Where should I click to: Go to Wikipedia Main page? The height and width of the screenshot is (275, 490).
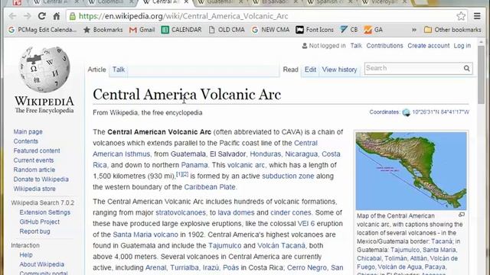pyautogui.click(x=28, y=131)
